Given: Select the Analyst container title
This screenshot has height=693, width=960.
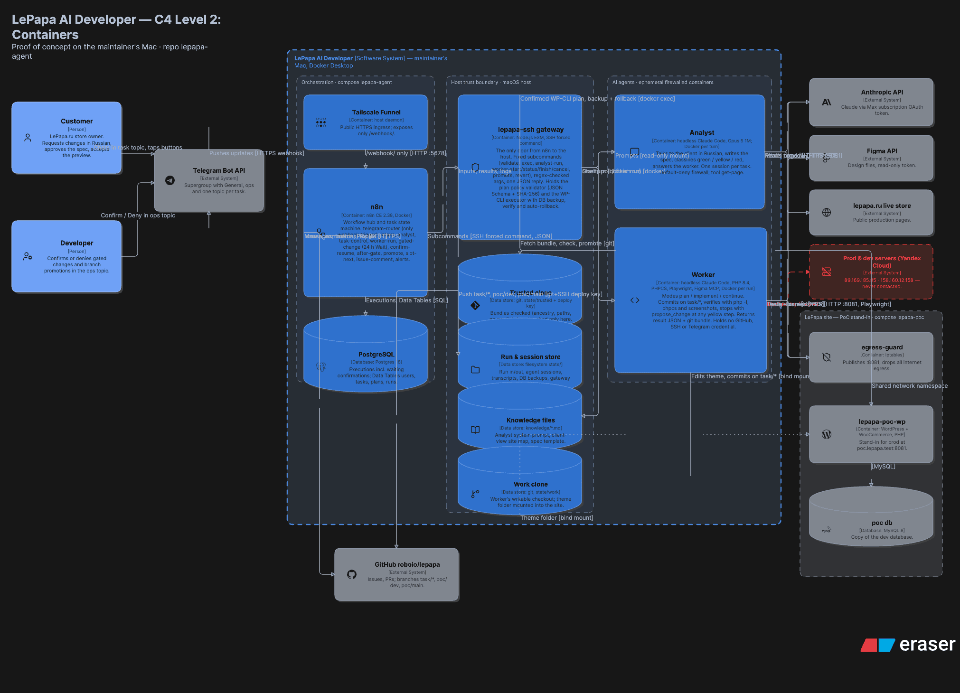Looking at the screenshot, I should pos(702,132).
